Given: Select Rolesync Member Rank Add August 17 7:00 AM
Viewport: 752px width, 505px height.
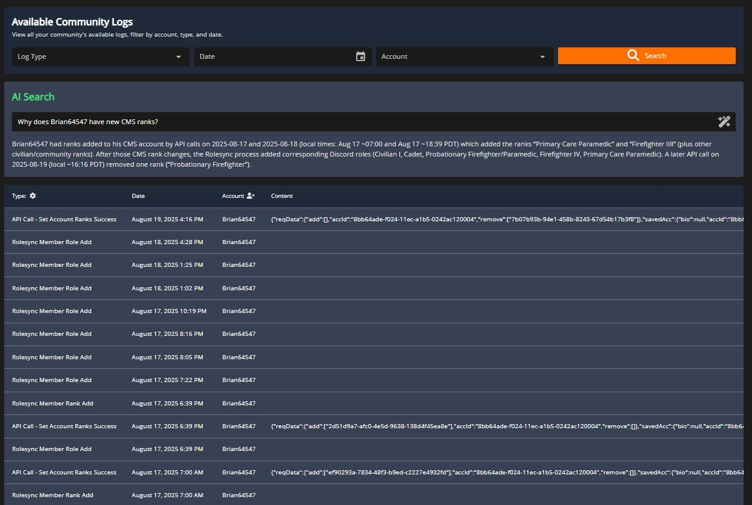Looking at the screenshot, I should click(x=52, y=495).
